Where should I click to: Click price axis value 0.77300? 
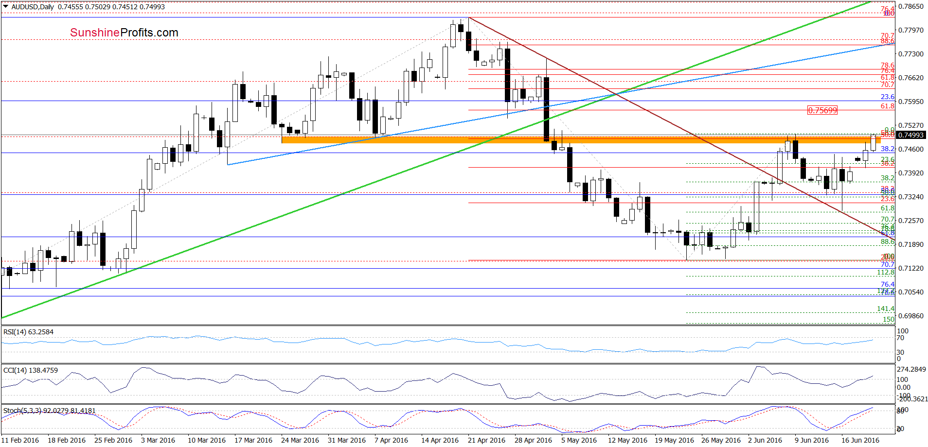coord(910,54)
